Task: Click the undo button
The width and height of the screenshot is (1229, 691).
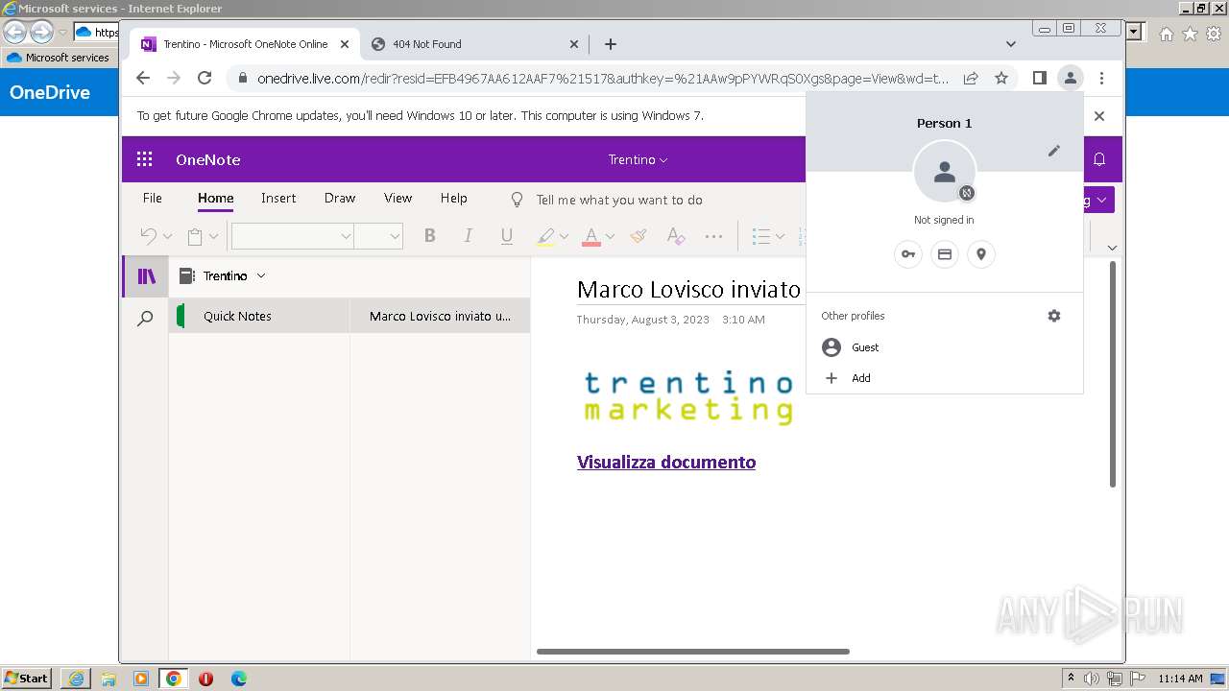Action: click(148, 236)
